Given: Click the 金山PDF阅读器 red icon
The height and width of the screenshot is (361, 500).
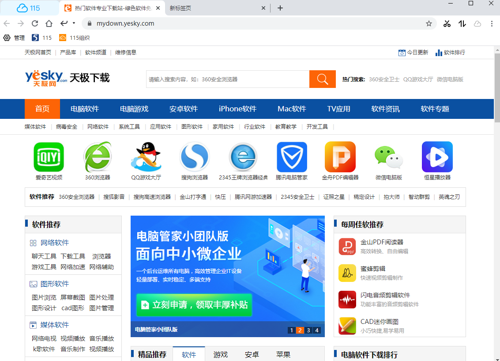Looking at the screenshot, I should click(x=347, y=247).
